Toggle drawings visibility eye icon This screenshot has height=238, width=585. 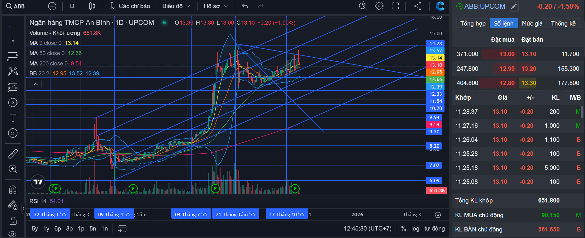click(x=13, y=234)
